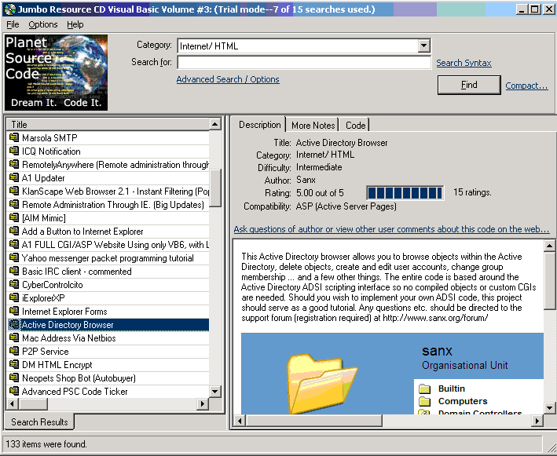Click the Builtin folder icon in preview
This screenshot has width=557, height=456.
tap(424, 389)
